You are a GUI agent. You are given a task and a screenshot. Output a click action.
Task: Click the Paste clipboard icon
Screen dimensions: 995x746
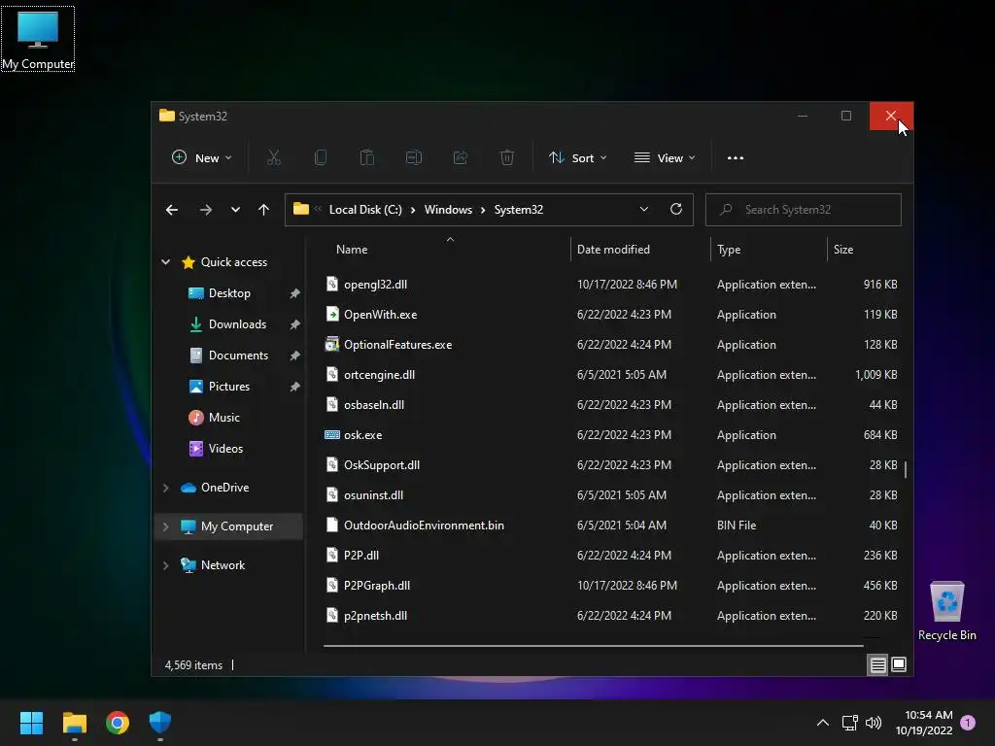pyautogui.click(x=366, y=157)
